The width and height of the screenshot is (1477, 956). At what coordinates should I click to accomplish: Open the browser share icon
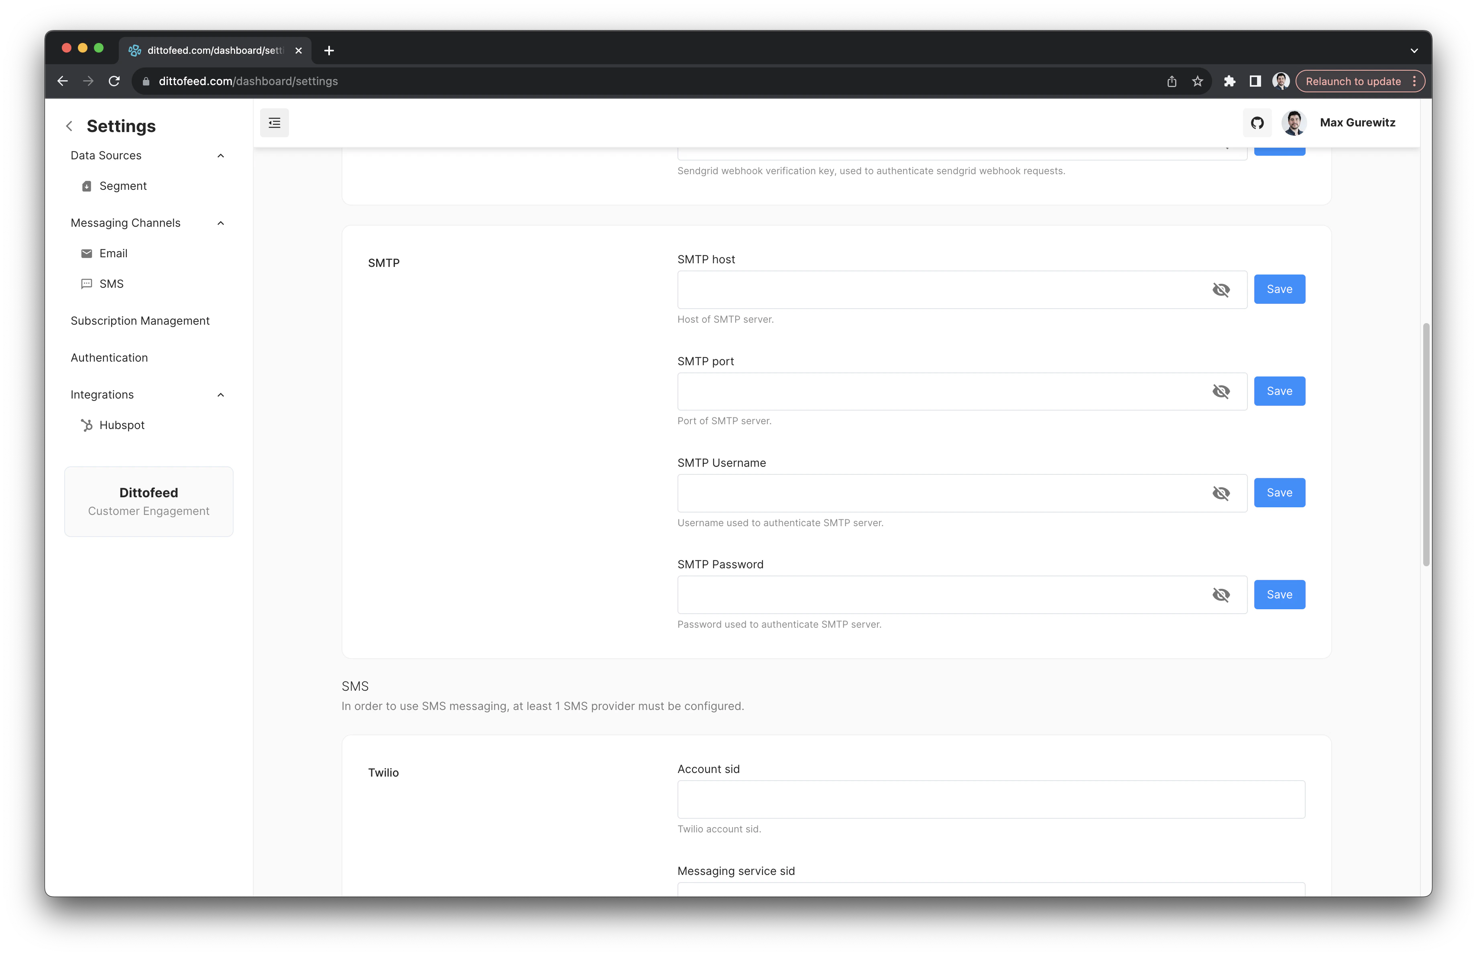(x=1172, y=81)
